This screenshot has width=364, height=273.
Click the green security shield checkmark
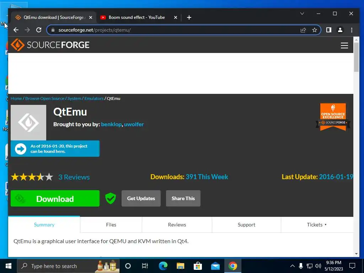[111, 198]
